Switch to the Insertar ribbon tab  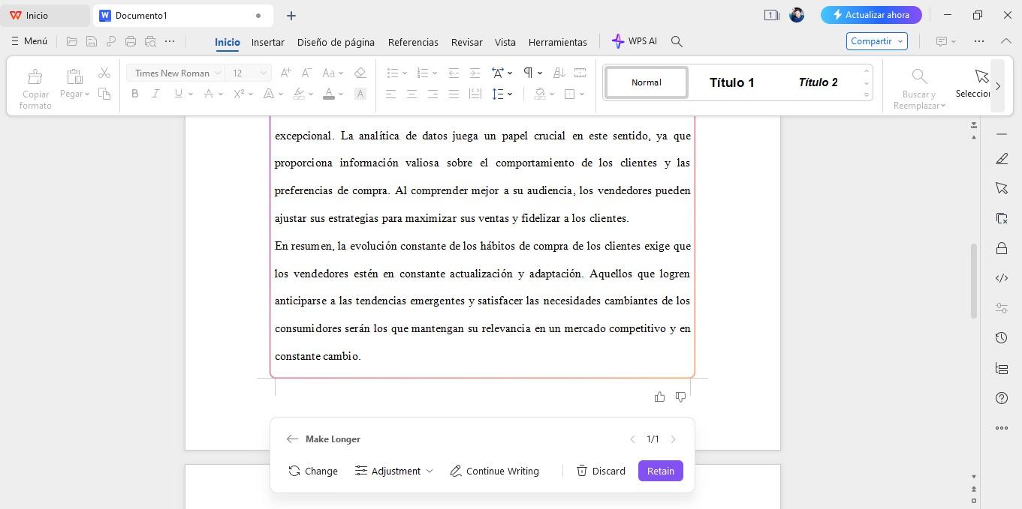click(x=267, y=42)
